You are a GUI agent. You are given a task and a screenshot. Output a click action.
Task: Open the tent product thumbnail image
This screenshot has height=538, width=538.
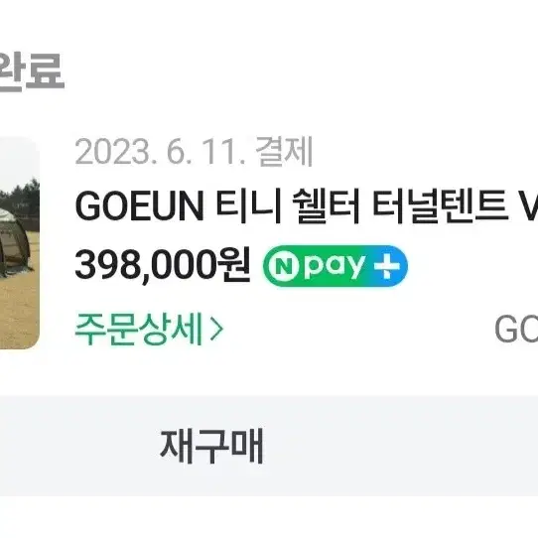[x=20, y=242]
